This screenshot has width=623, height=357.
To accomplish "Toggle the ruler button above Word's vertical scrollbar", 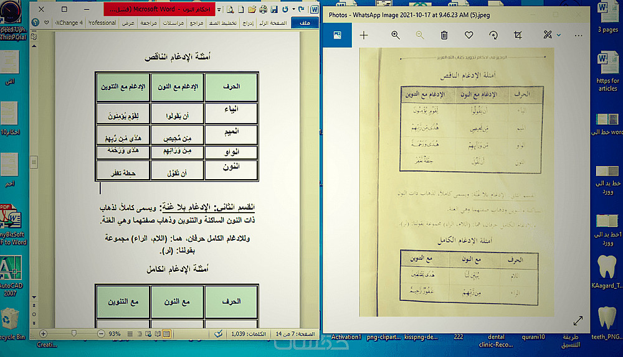I will (x=34, y=37).
